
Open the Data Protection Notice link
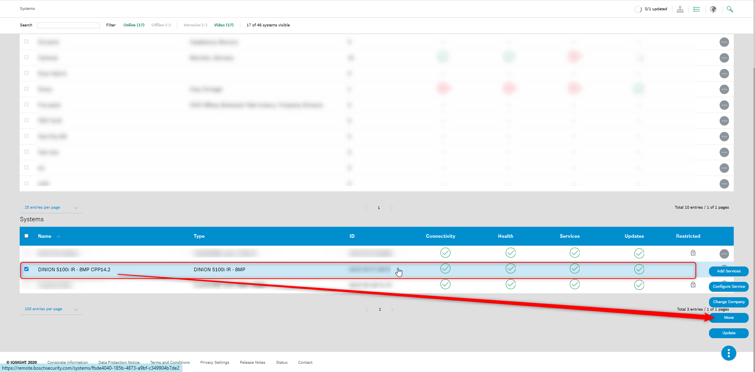(119, 363)
